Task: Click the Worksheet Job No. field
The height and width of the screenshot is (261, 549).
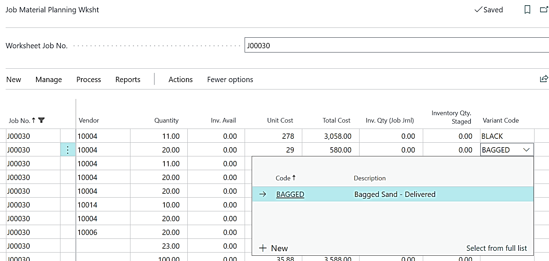Action: click(396, 45)
